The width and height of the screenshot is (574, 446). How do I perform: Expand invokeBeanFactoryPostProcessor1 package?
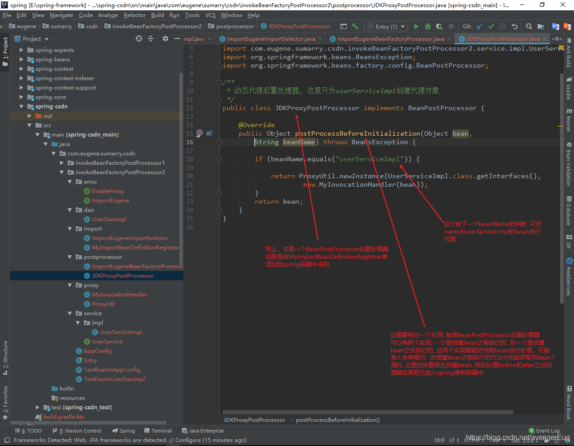(61, 163)
